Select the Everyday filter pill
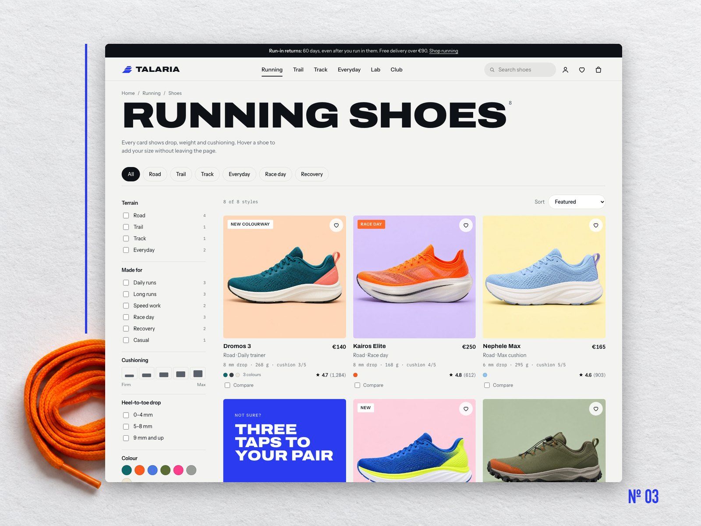Image resolution: width=701 pixels, height=526 pixels. coord(239,174)
